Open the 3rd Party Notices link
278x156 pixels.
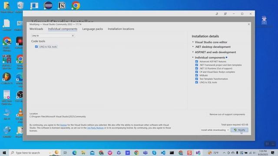95,128
